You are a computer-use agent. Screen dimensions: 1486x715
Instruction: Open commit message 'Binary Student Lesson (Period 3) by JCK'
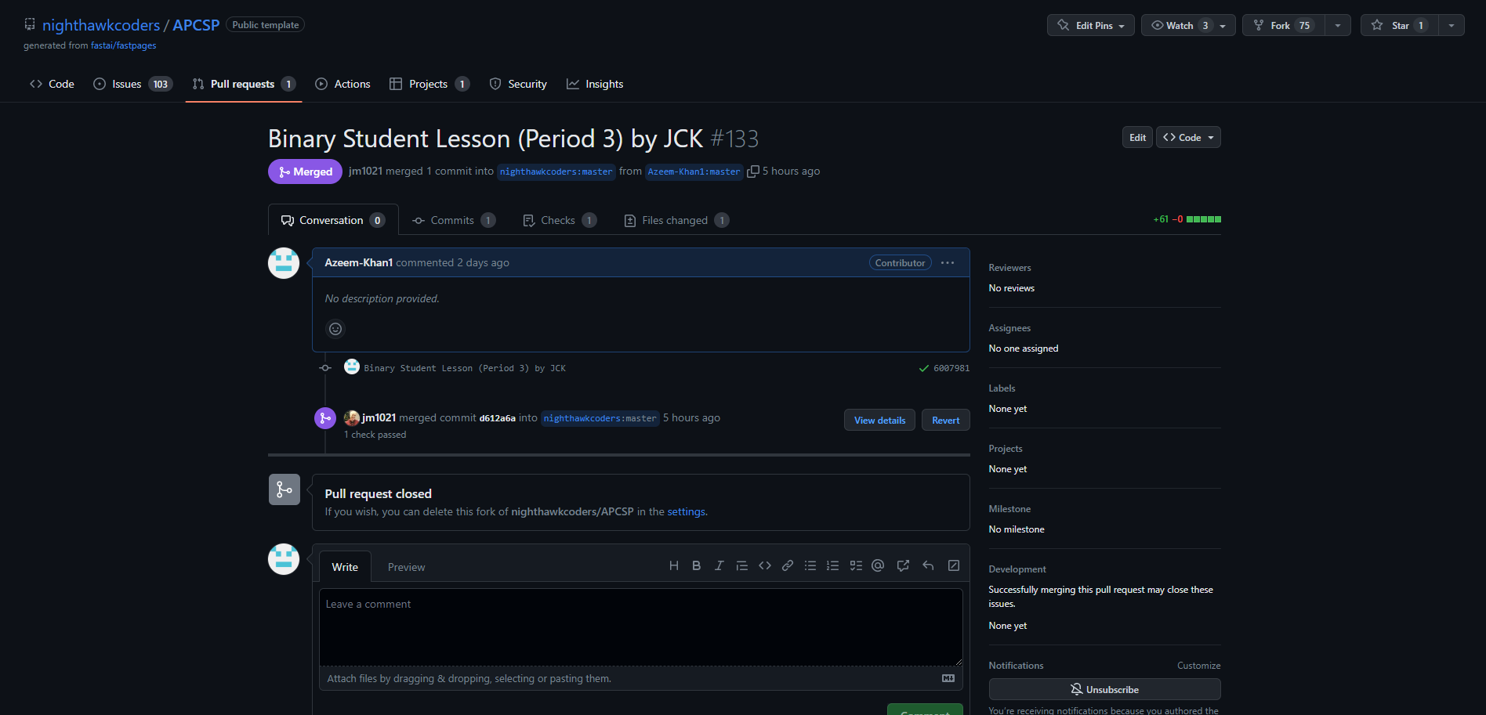click(465, 368)
